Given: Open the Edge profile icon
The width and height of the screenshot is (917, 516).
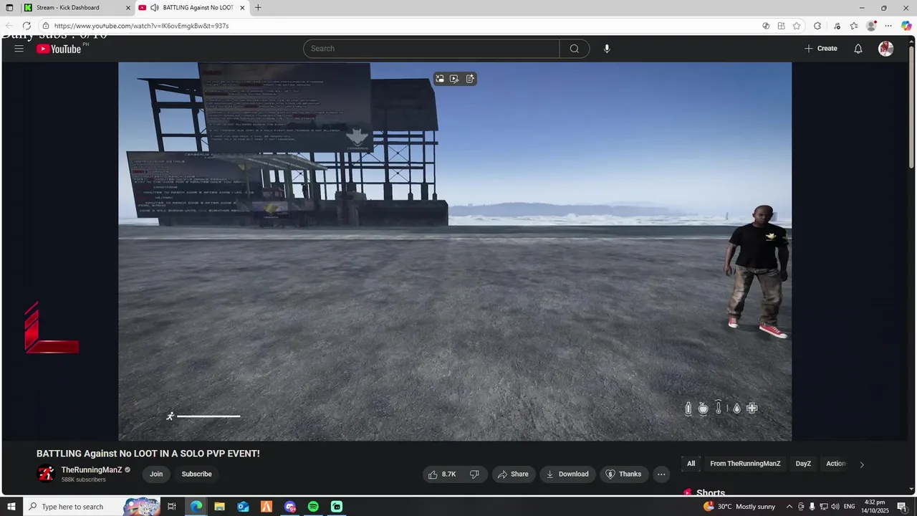Looking at the screenshot, I should pyautogui.click(x=871, y=26).
